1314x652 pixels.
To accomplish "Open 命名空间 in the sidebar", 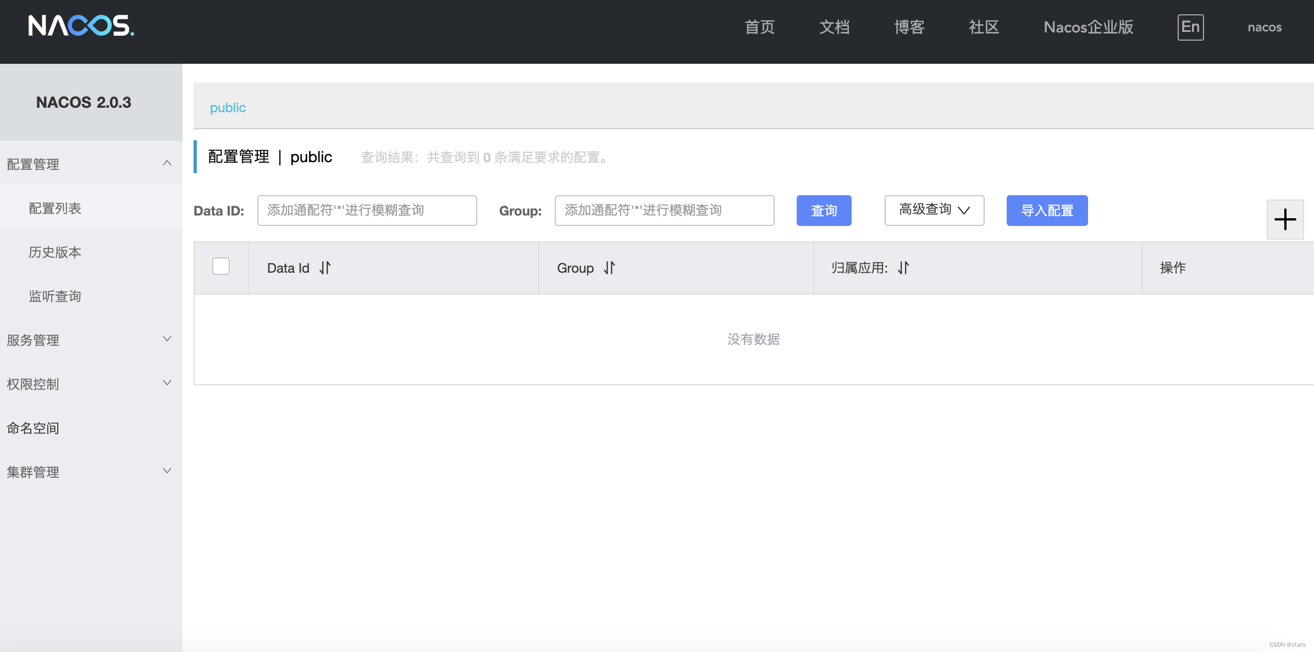I will [x=91, y=428].
